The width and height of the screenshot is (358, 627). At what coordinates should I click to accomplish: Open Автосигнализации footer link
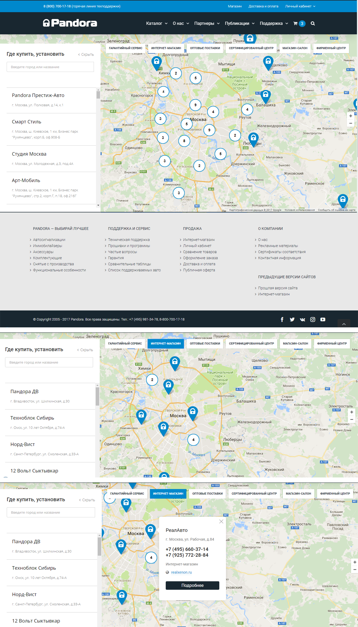49,240
